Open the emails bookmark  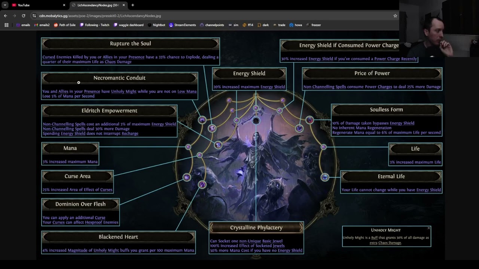tap(23, 25)
